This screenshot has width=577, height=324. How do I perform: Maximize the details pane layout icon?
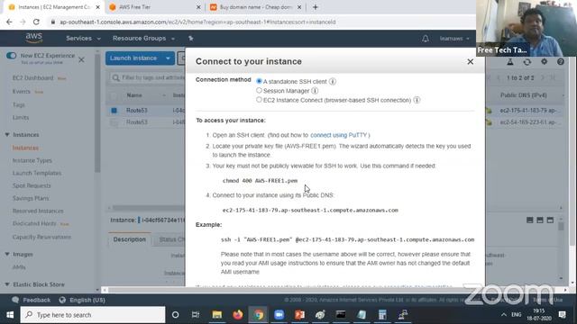point(550,220)
